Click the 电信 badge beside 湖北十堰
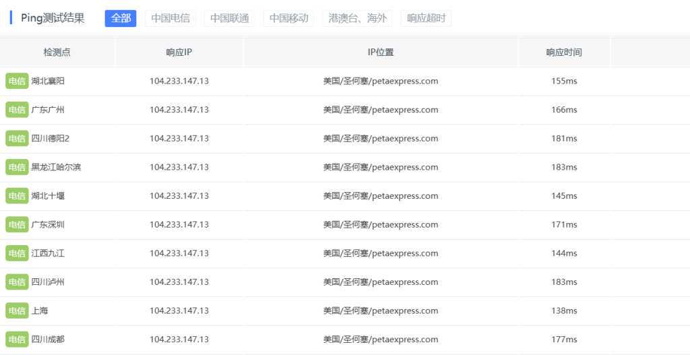 pos(17,196)
